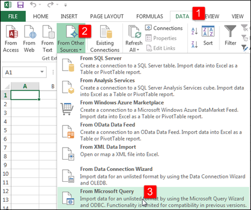Choose From Data Connection Wizard

pos(153,176)
